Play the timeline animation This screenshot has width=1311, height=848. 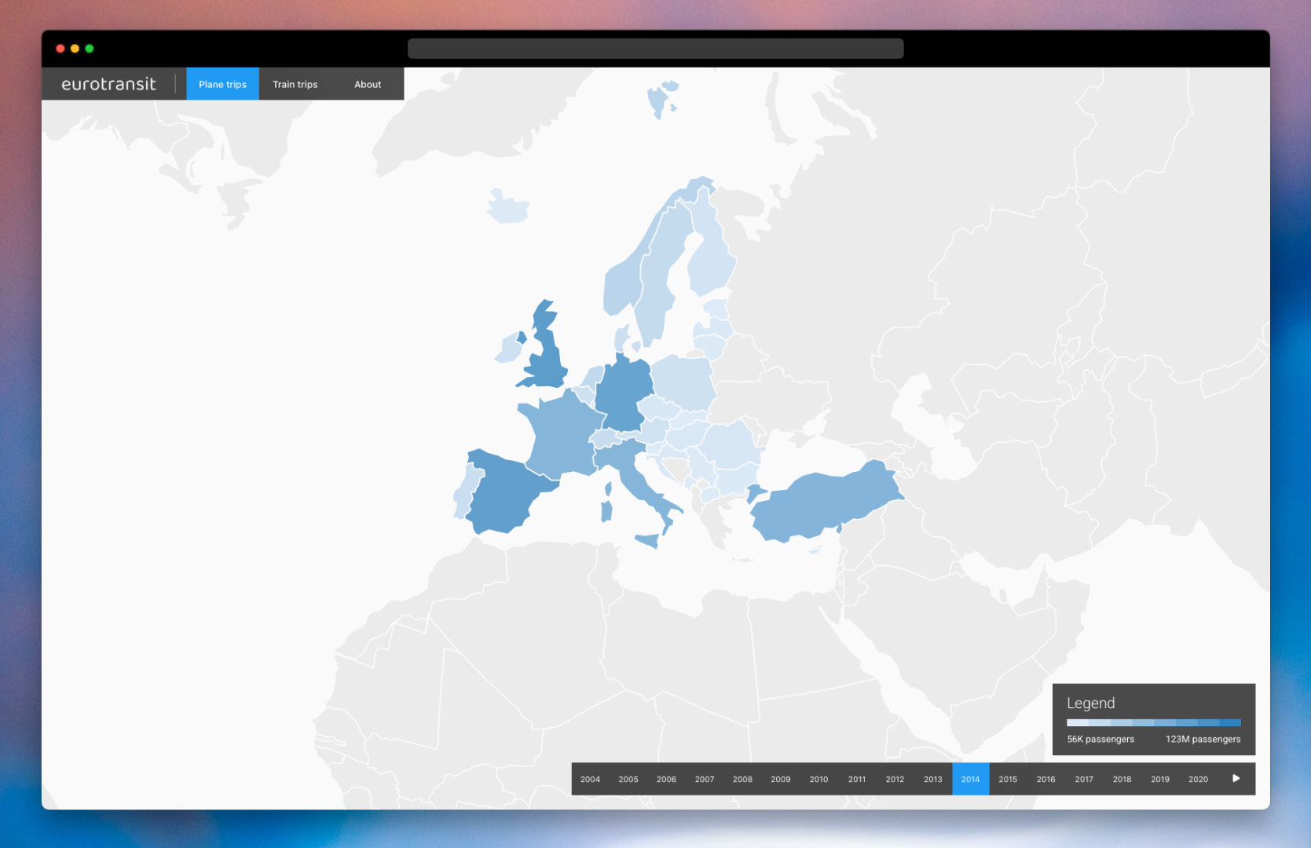[x=1236, y=779]
